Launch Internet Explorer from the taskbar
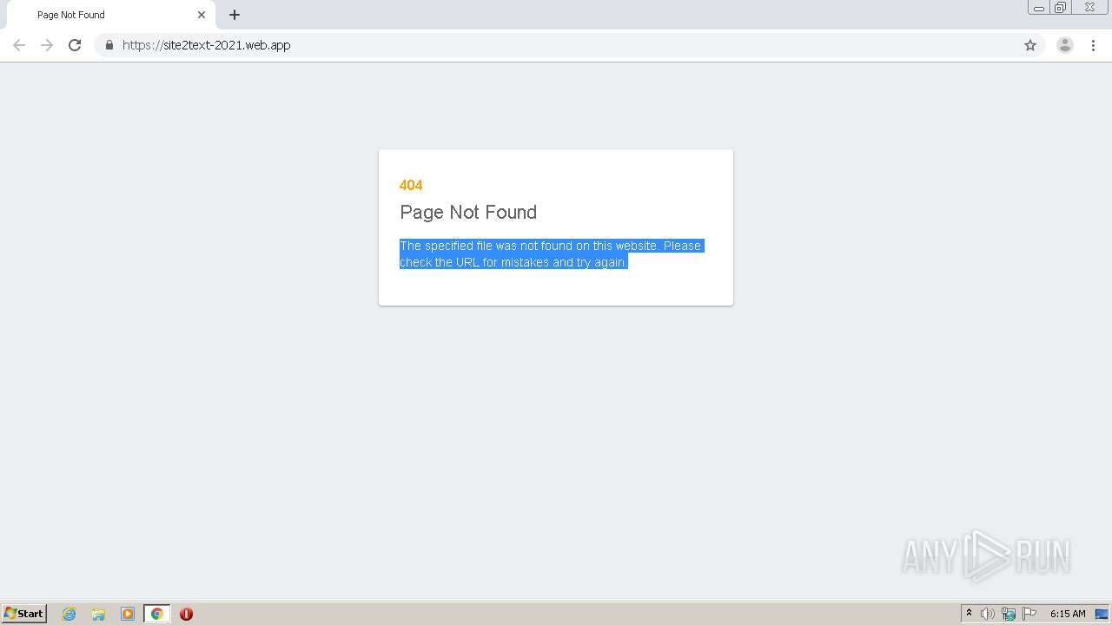The width and height of the screenshot is (1112, 625). tap(69, 614)
